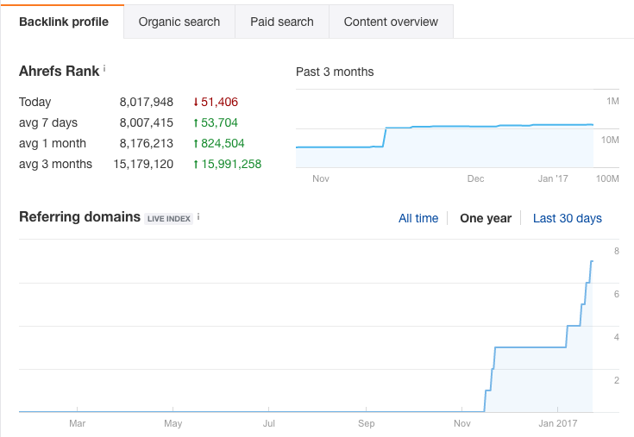Show All time referring domains

click(x=418, y=218)
